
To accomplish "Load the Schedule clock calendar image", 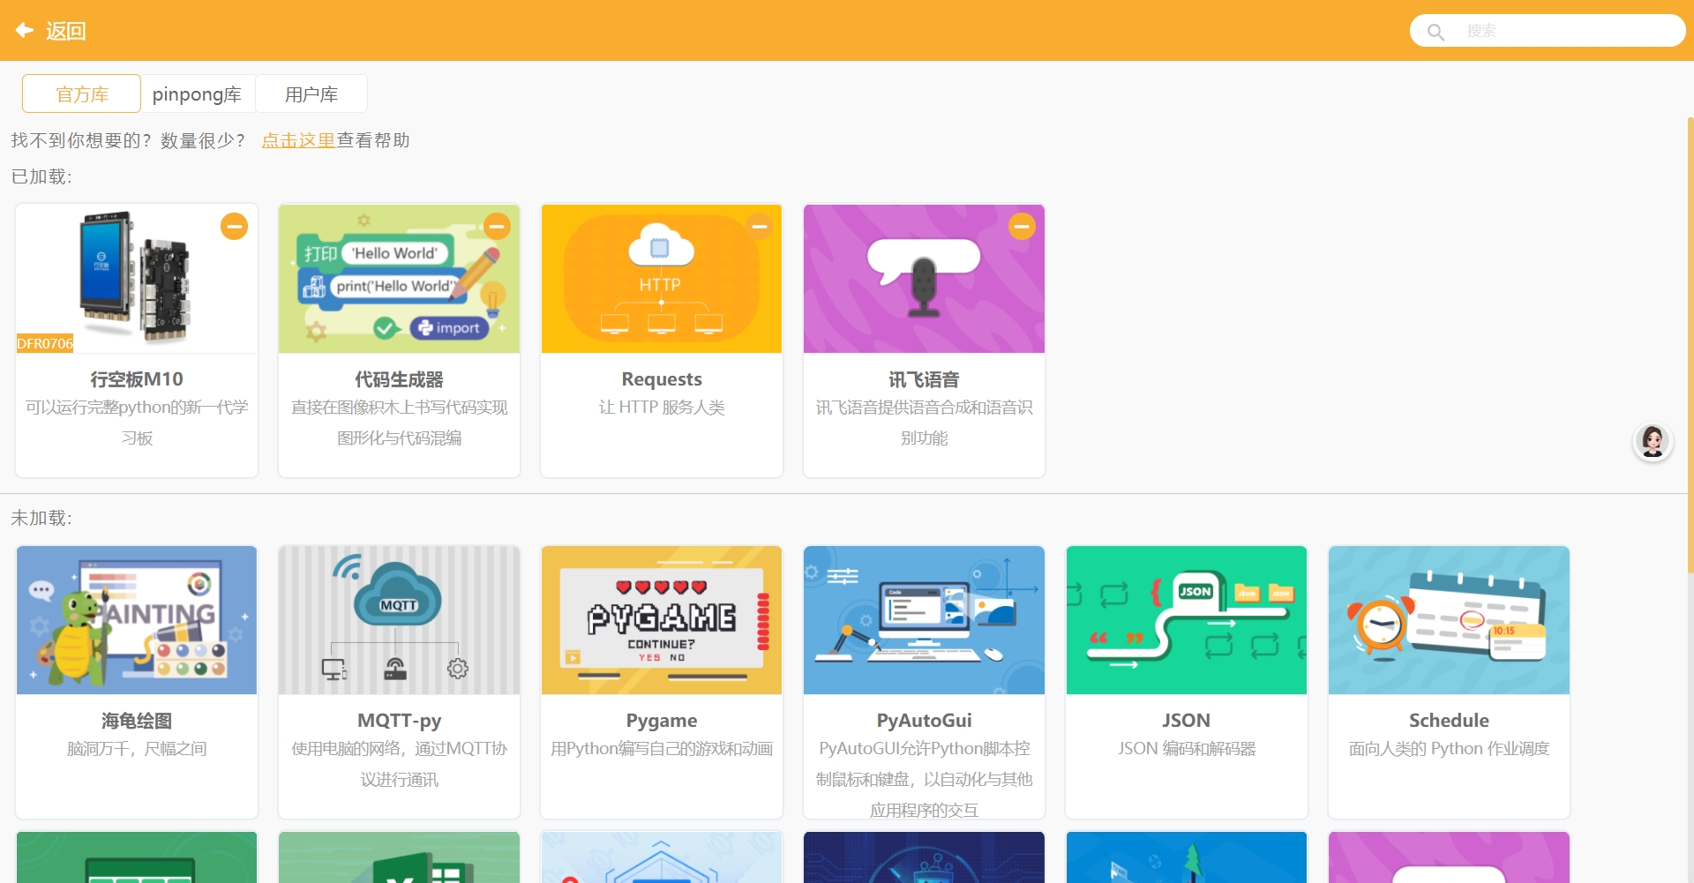I will 1449,620.
